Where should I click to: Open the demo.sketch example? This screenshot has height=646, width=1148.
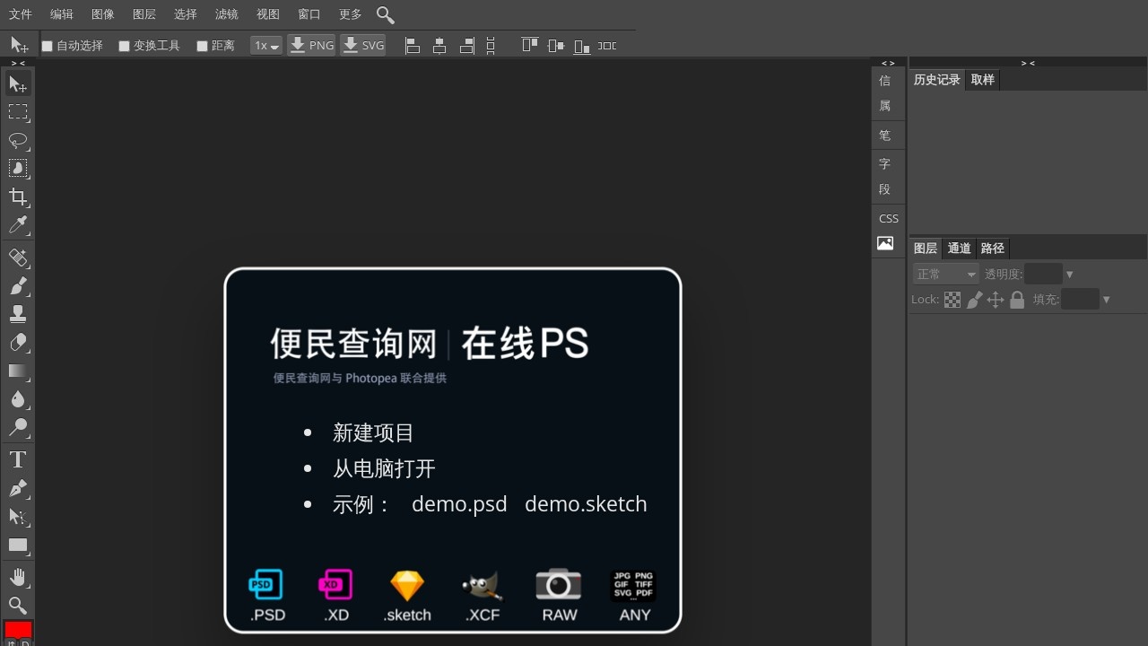586,504
